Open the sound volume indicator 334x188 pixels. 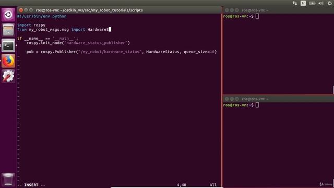point(321,3)
